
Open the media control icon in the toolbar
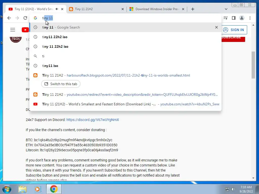pyautogui.click(x=225, y=18)
